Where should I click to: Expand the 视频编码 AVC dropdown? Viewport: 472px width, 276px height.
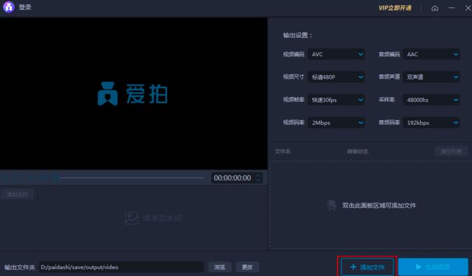336,54
